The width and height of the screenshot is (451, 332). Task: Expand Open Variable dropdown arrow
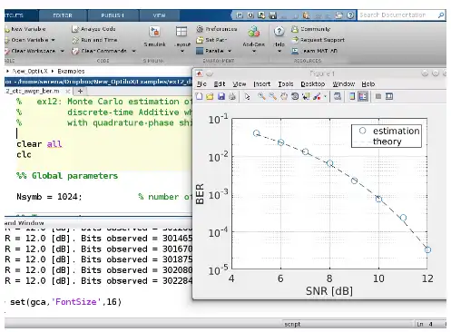[x=54, y=40]
